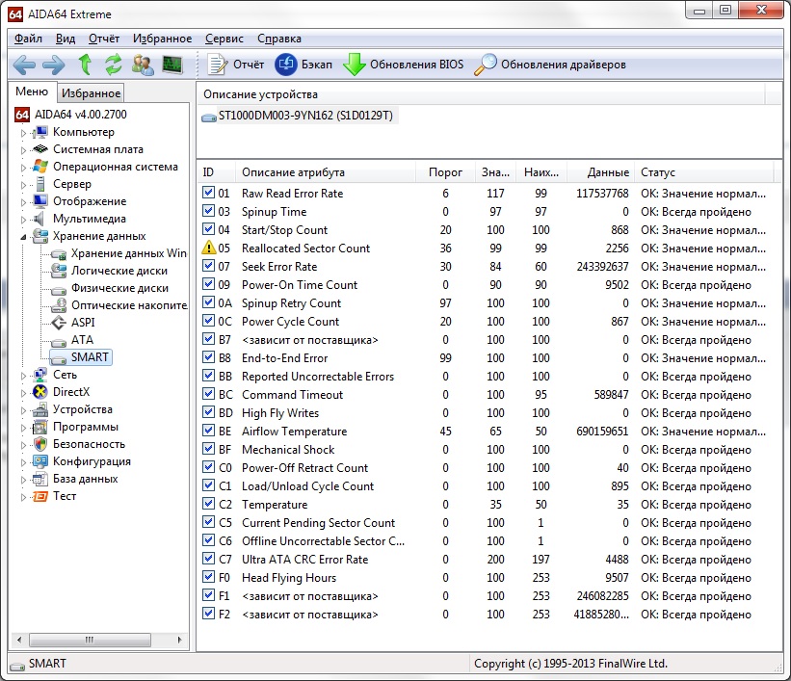The image size is (791, 681).
Task: Select the Безопасность shield icon
Action: tap(40, 444)
